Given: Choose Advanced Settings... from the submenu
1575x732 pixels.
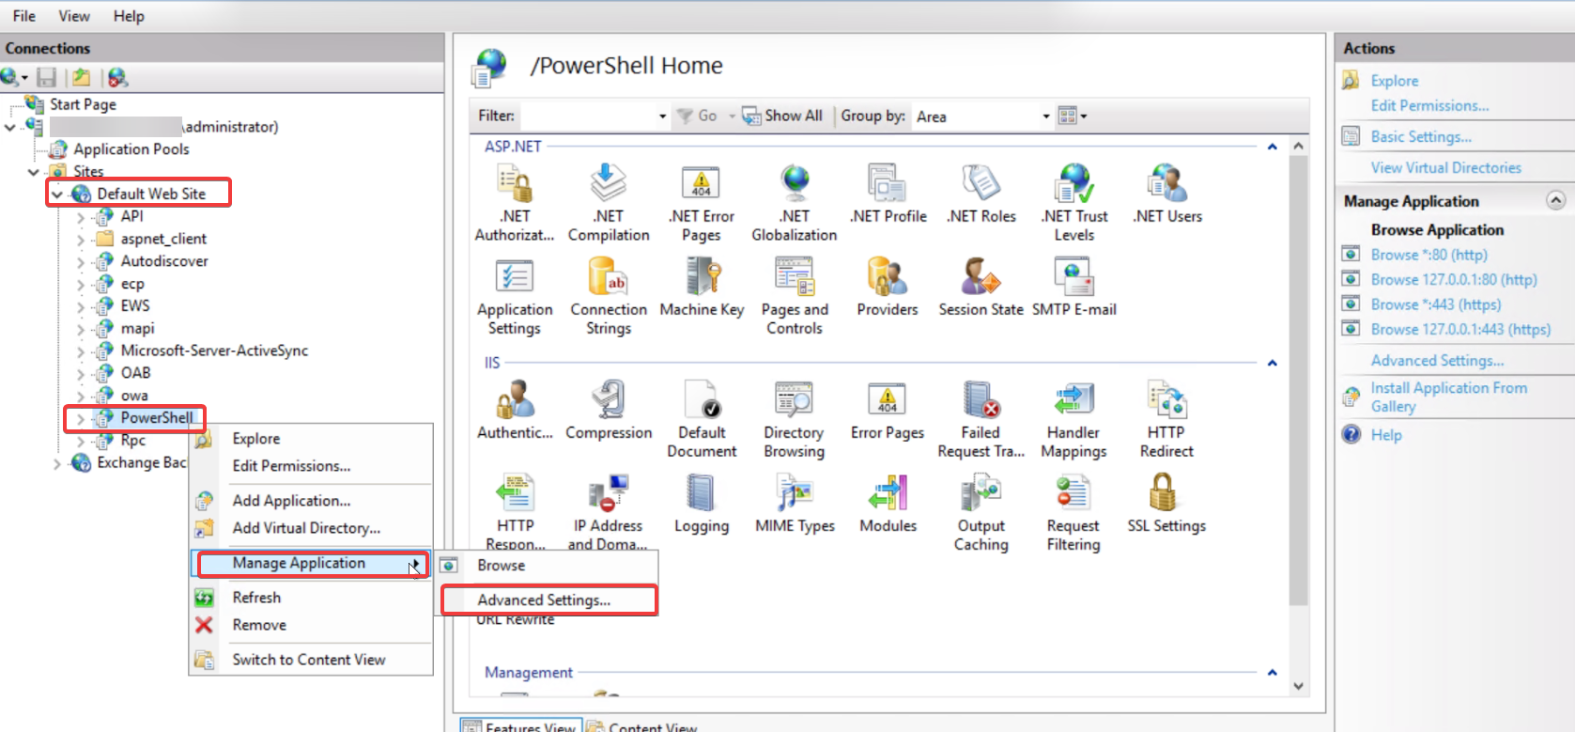Looking at the screenshot, I should coord(544,600).
